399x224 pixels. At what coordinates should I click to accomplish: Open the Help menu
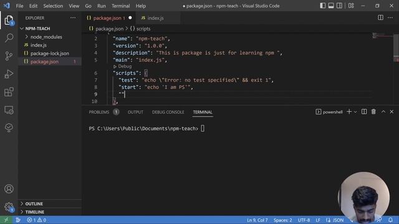(x=141, y=6)
